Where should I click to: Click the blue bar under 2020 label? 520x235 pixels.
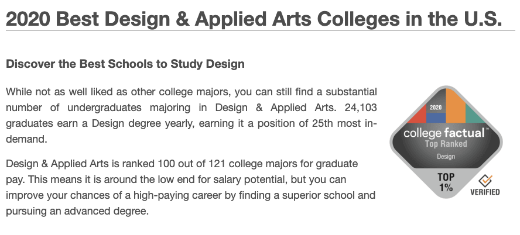tap(436, 116)
